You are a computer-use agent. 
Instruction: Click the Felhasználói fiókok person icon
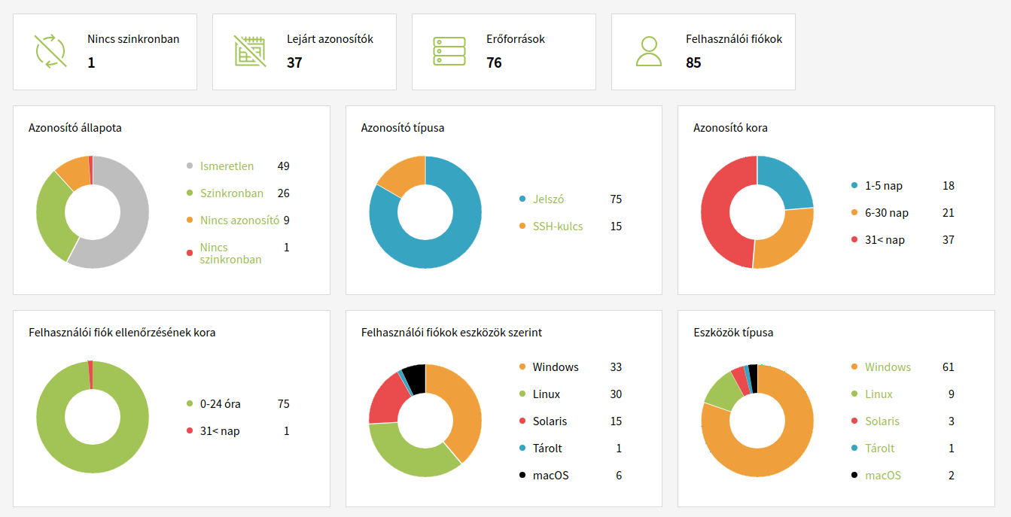648,51
